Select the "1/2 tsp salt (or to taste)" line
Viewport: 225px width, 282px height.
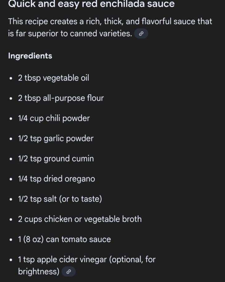(x=60, y=199)
